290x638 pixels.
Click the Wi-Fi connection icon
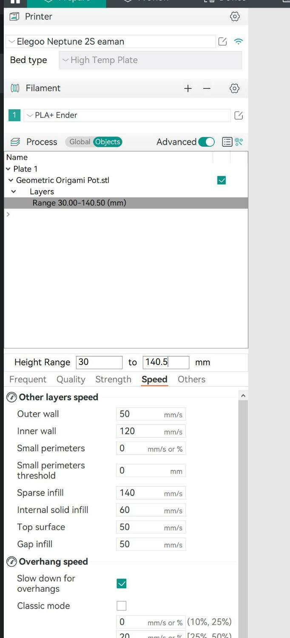pyautogui.click(x=239, y=42)
